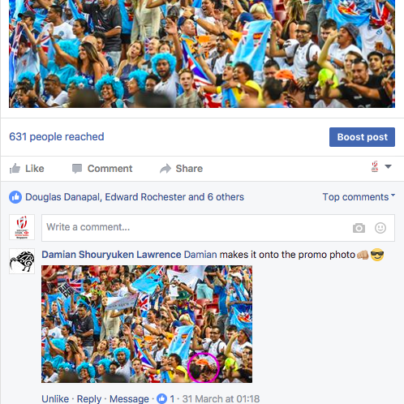Click the Comment speech bubble icon
This screenshot has width=404, height=404.
(x=77, y=169)
